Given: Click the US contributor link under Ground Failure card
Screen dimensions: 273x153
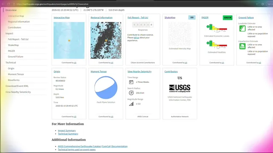Looking at the screenshot, I should coord(260,63).
